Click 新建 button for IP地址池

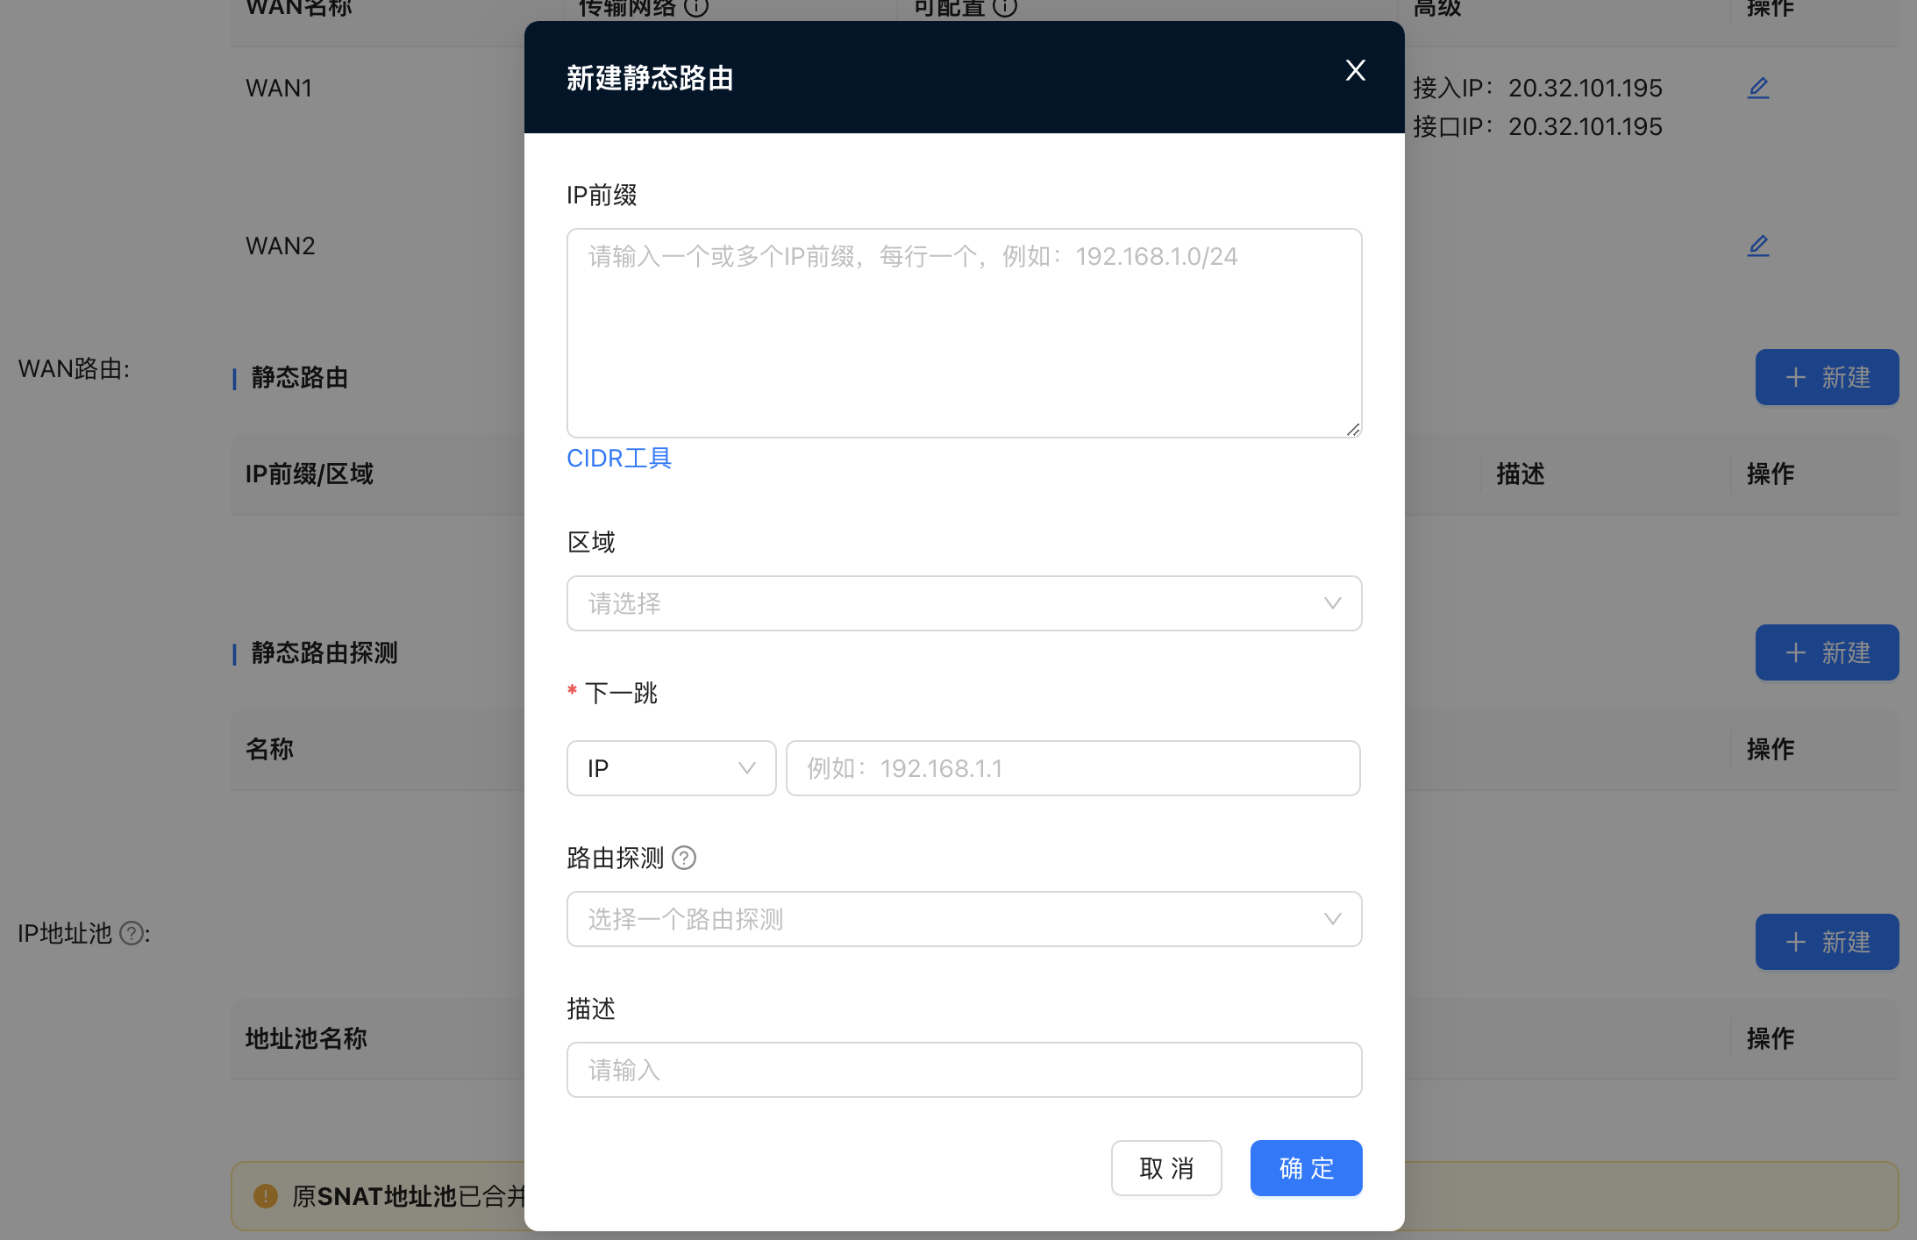pyautogui.click(x=1827, y=942)
